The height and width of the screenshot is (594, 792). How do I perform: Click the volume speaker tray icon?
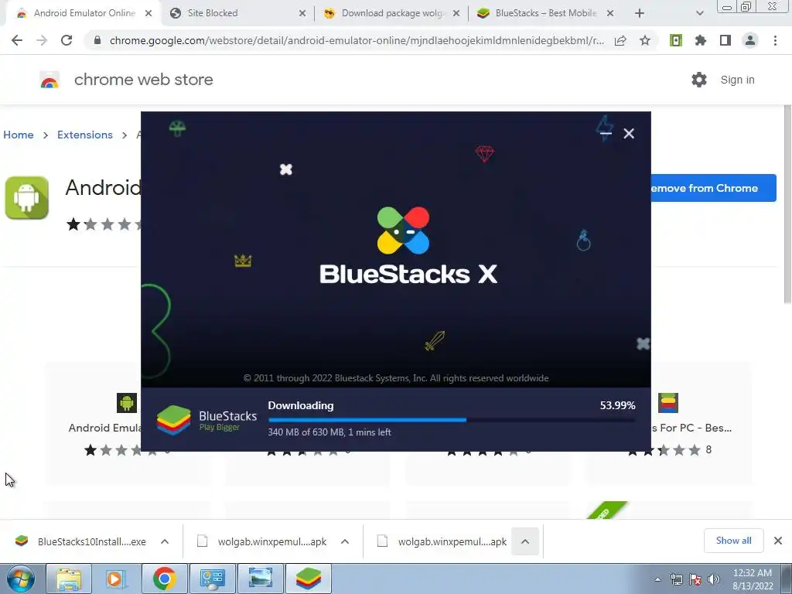pos(713,579)
